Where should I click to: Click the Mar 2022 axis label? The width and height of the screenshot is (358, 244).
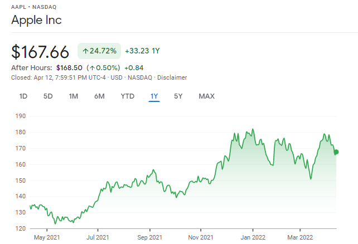tap(300, 238)
